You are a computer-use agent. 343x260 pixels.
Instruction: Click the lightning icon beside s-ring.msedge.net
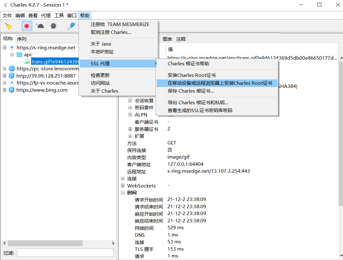pyautogui.click(x=12, y=47)
